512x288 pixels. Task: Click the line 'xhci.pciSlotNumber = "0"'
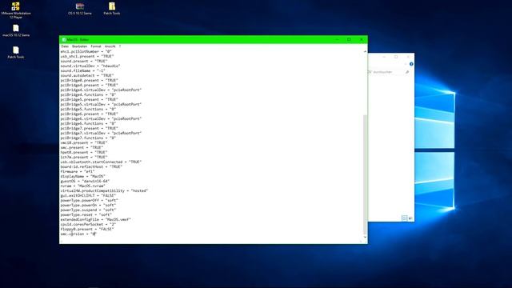[86, 51]
